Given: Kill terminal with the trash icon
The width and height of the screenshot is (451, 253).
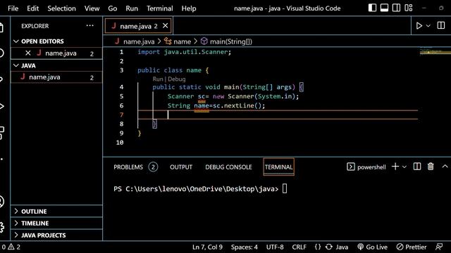Looking at the screenshot, I should coord(431,167).
